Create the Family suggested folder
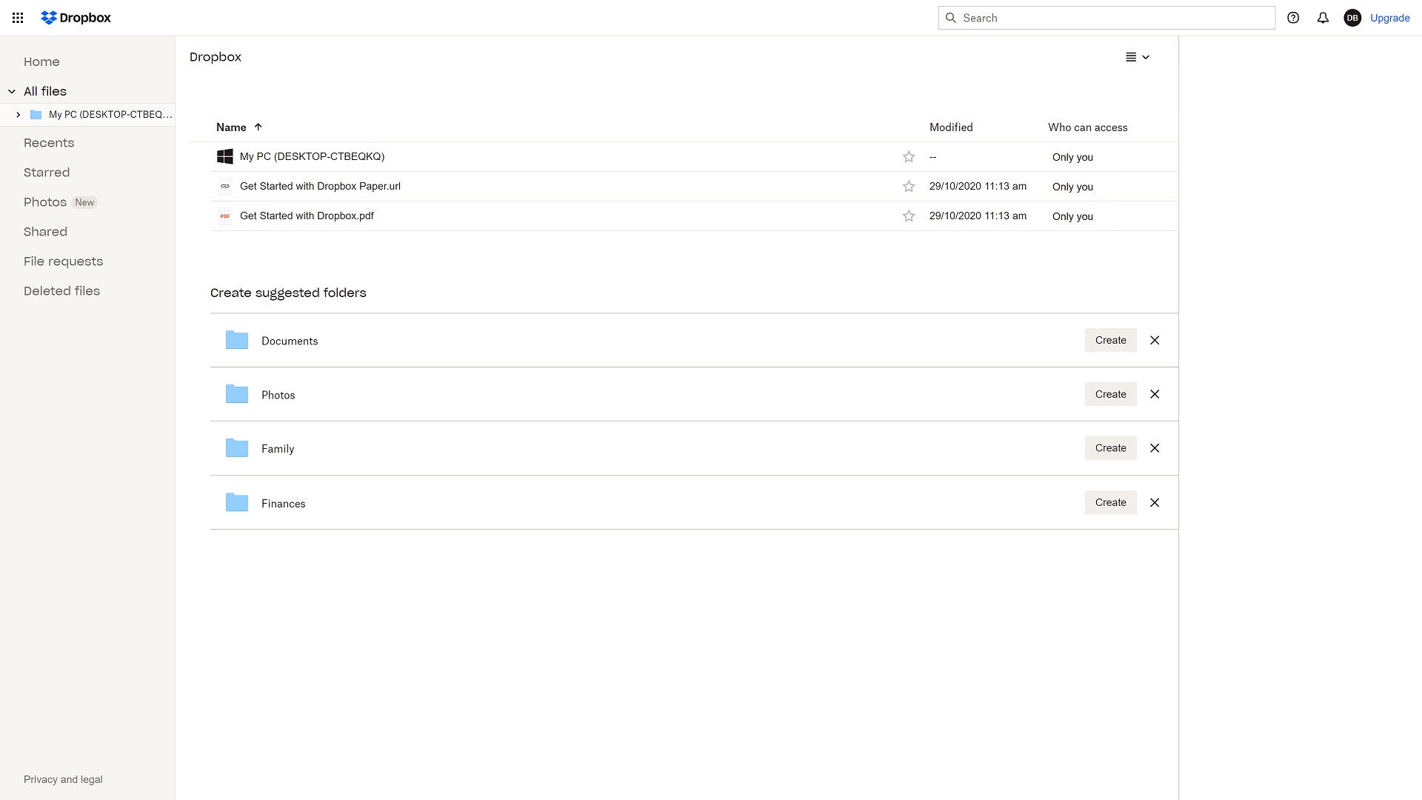The width and height of the screenshot is (1422, 800). click(1110, 448)
